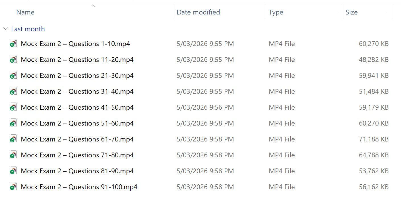Select the icon beside Questions 21-30.mp4
Viewport: 401px width, 198px height.
click(x=13, y=76)
